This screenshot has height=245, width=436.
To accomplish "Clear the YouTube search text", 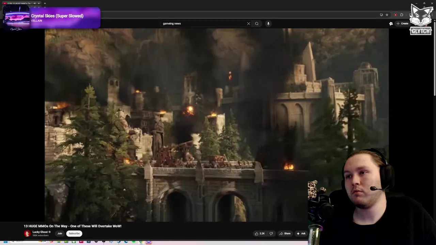I will click(x=249, y=23).
